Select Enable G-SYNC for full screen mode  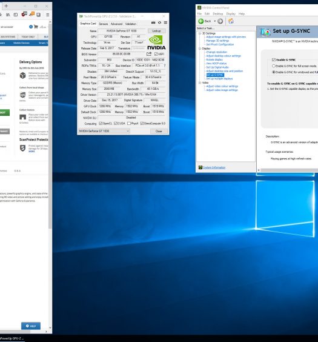(274, 66)
